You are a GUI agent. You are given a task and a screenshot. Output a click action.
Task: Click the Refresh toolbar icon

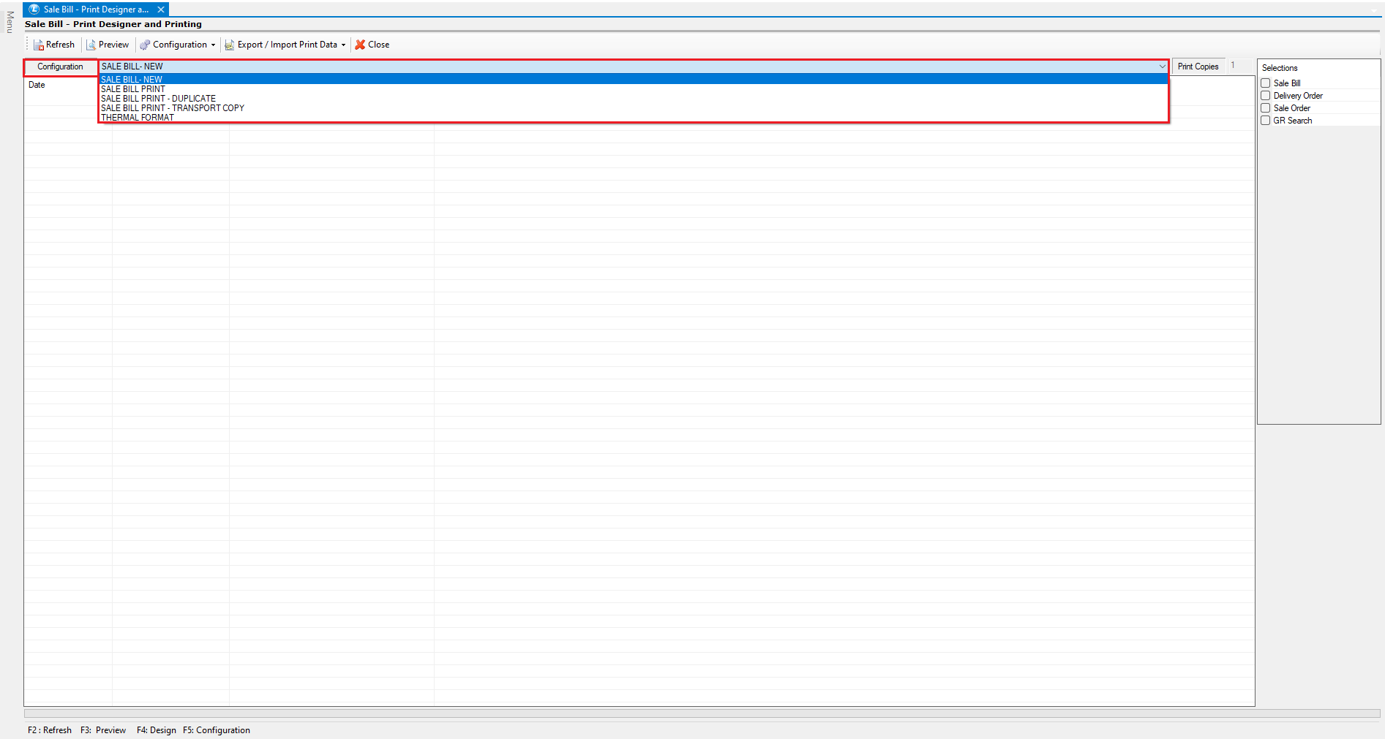[x=39, y=45]
